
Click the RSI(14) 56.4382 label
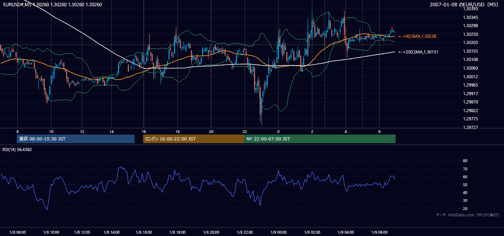[x=17, y=149]
